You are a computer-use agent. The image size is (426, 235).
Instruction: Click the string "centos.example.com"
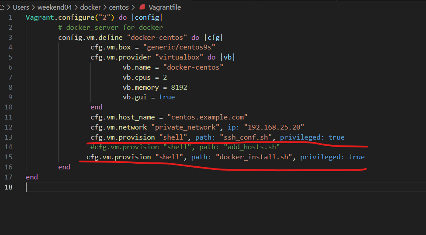point(207,117)
